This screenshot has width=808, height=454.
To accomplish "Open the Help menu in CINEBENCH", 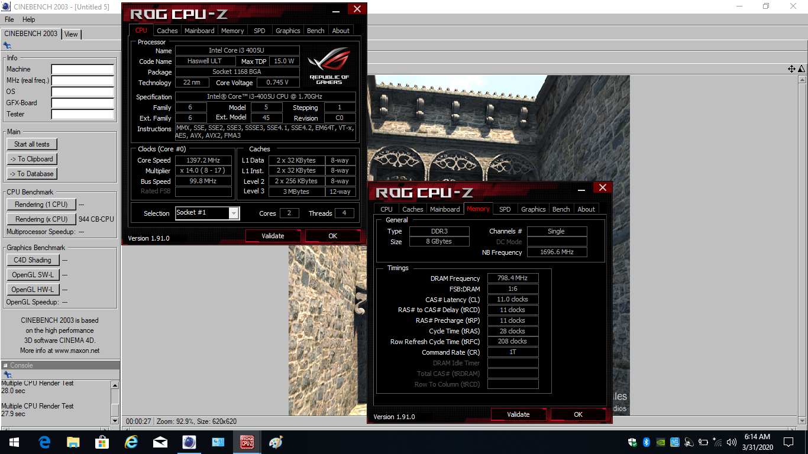I will [x=28, y=20].
